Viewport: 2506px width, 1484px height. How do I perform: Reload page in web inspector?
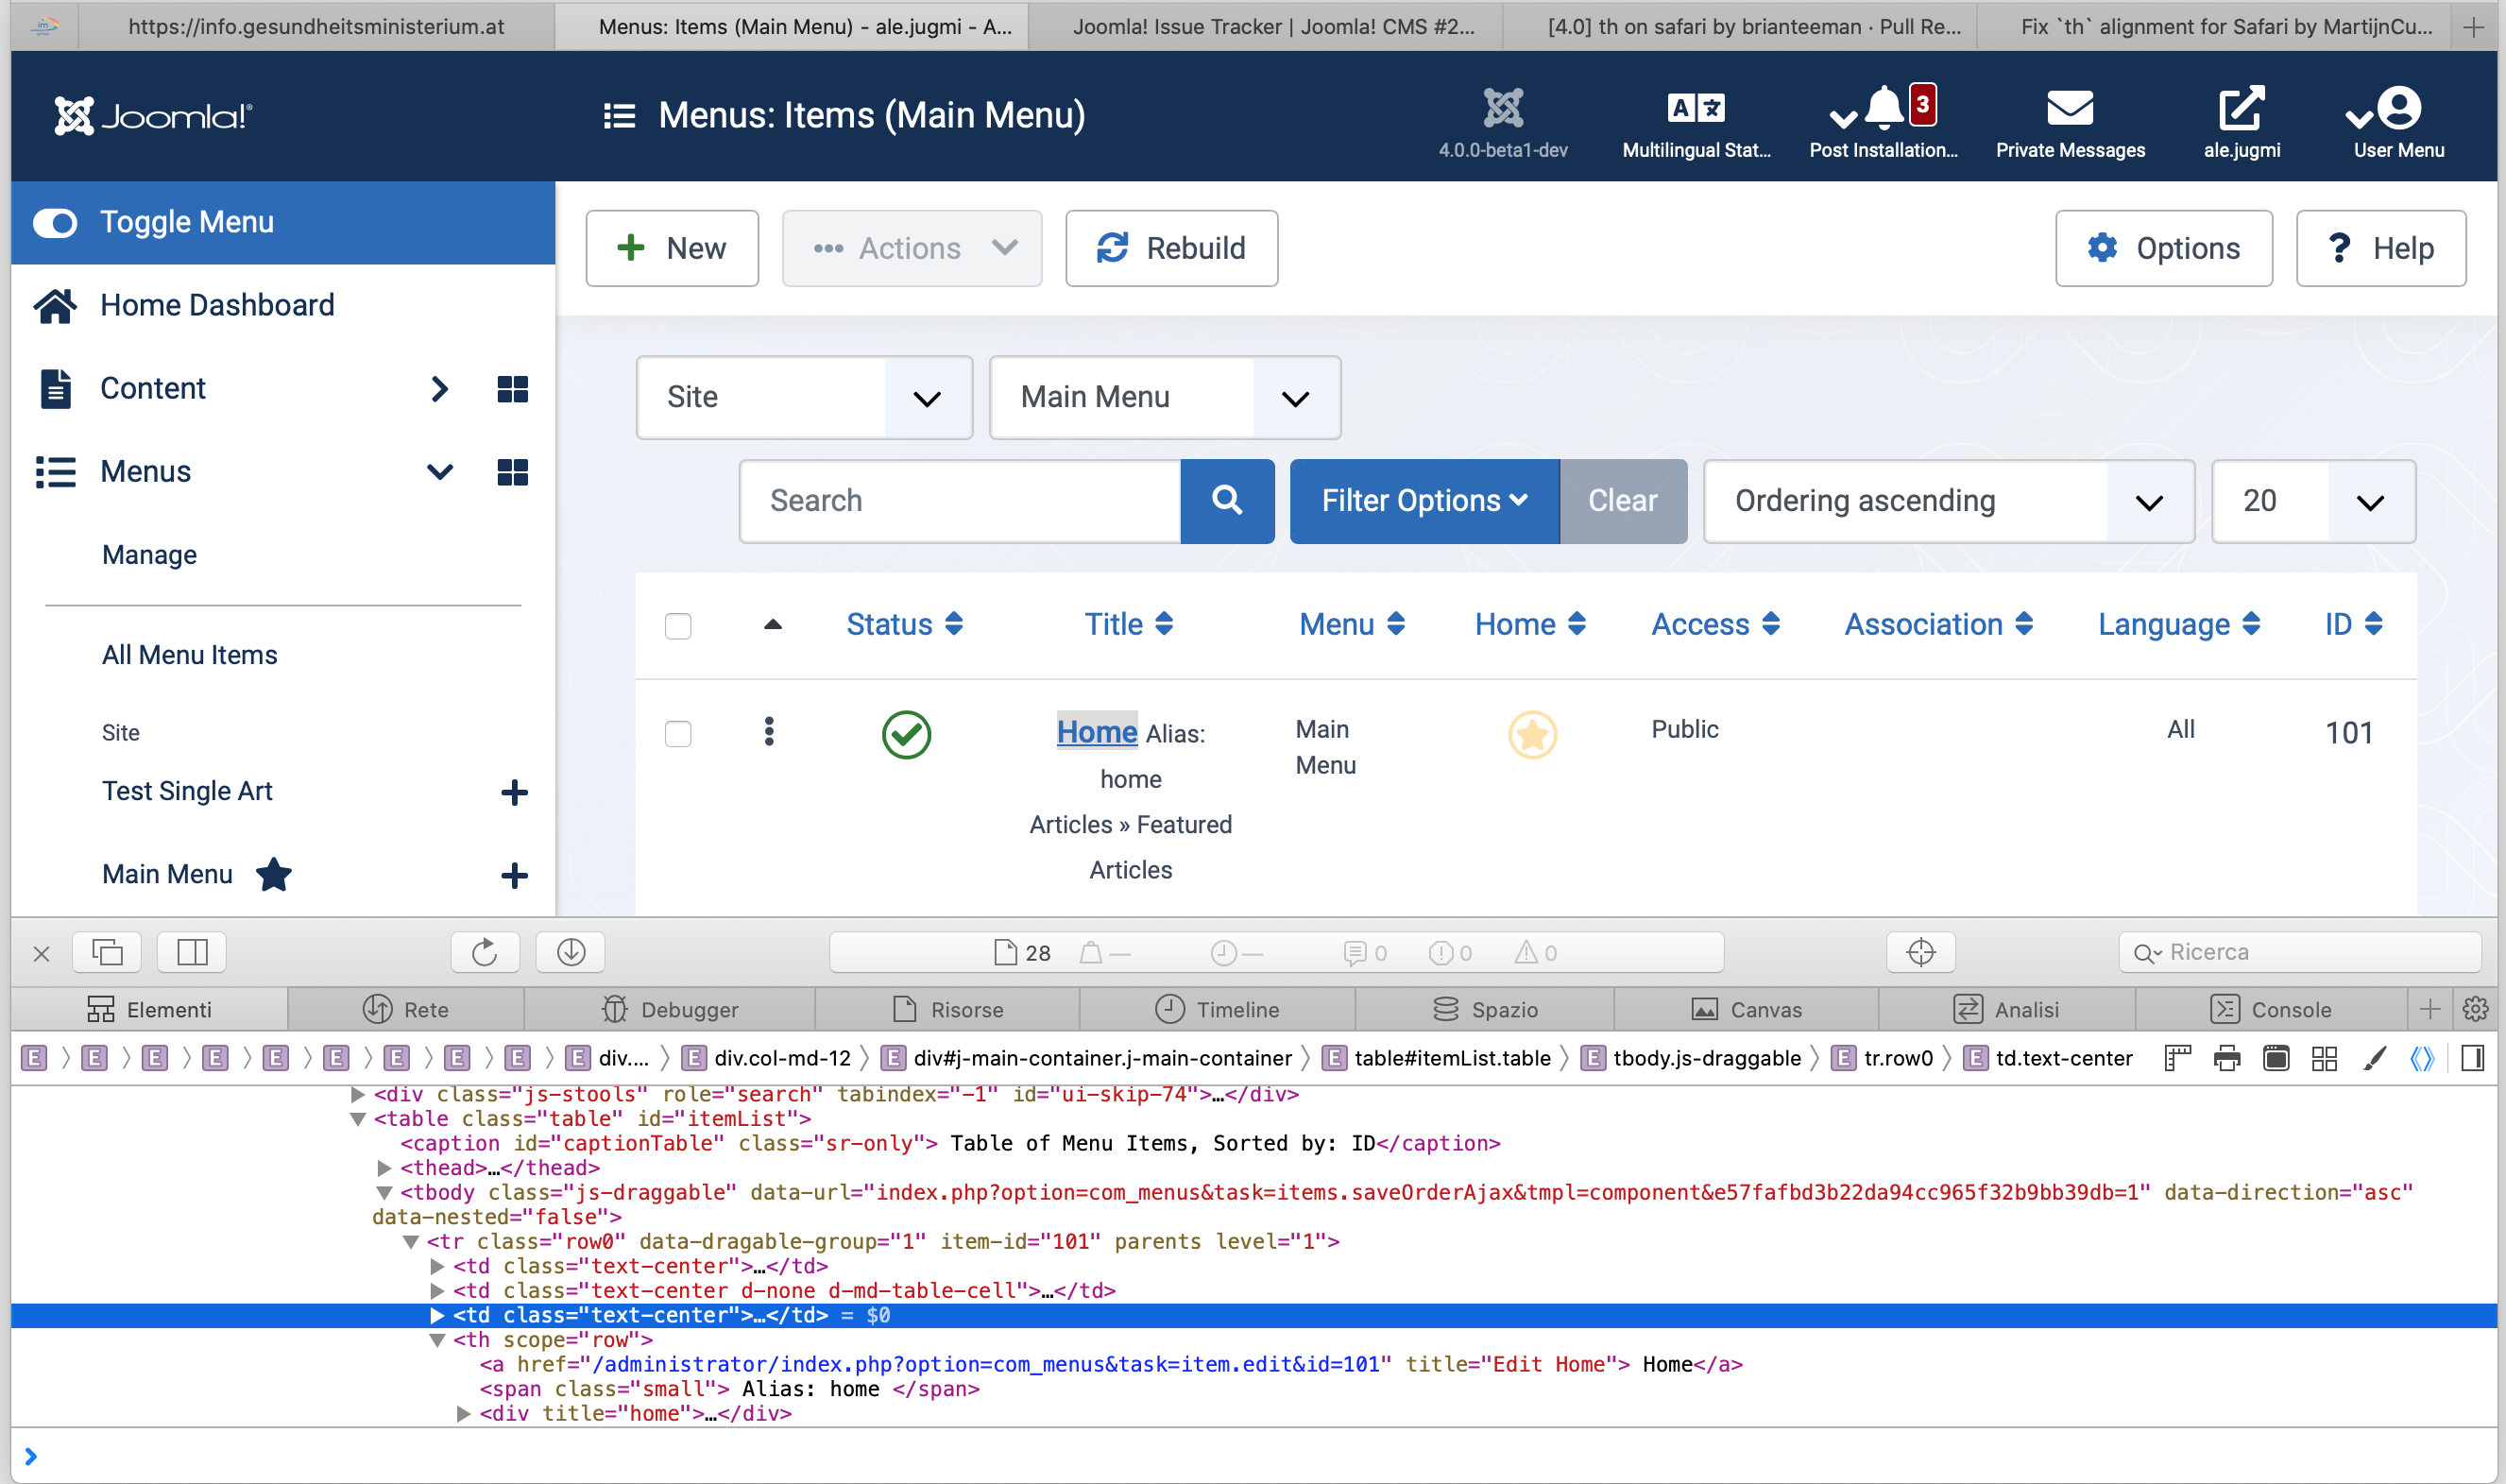[485, 952]
